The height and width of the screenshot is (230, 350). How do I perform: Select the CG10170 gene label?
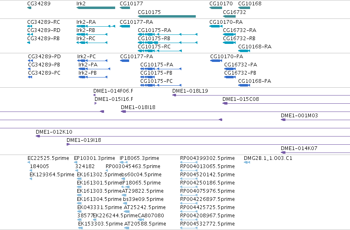(221, 4)
